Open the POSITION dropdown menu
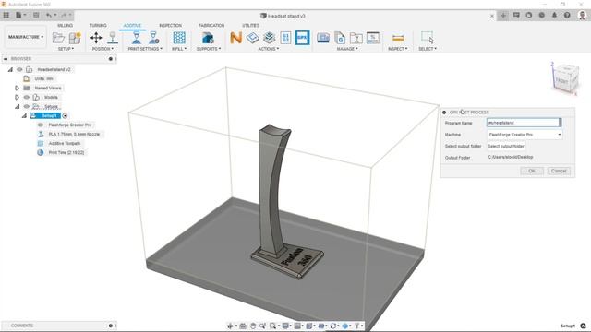This screenshot has width=591, height=332. click(x=103, y=49)
